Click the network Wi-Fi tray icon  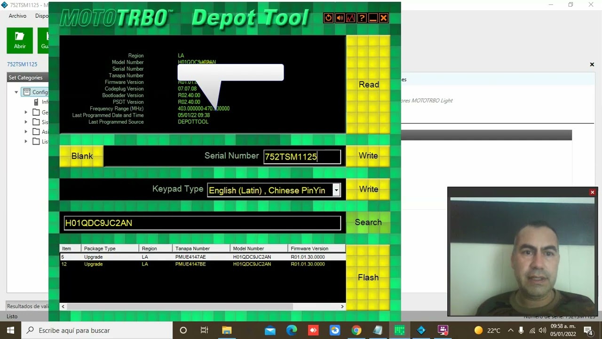pos(532,330)
